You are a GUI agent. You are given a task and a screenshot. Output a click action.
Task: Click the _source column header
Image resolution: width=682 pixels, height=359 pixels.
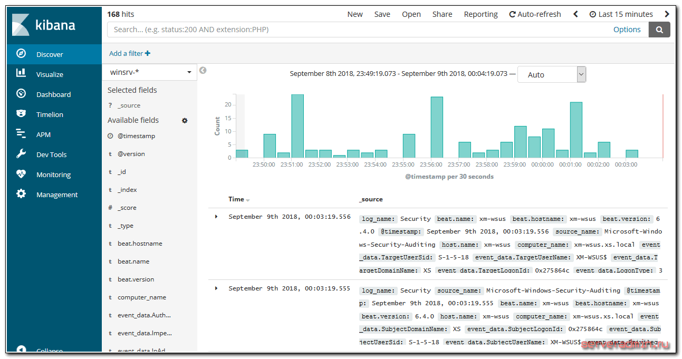coord(371,199)
